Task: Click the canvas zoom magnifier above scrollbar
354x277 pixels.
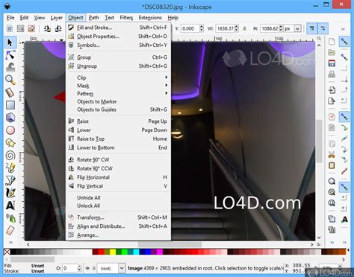Action: [319, 39]
